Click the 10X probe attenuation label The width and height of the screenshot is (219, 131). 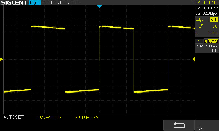pyautogui.click(x=200, y=46)
